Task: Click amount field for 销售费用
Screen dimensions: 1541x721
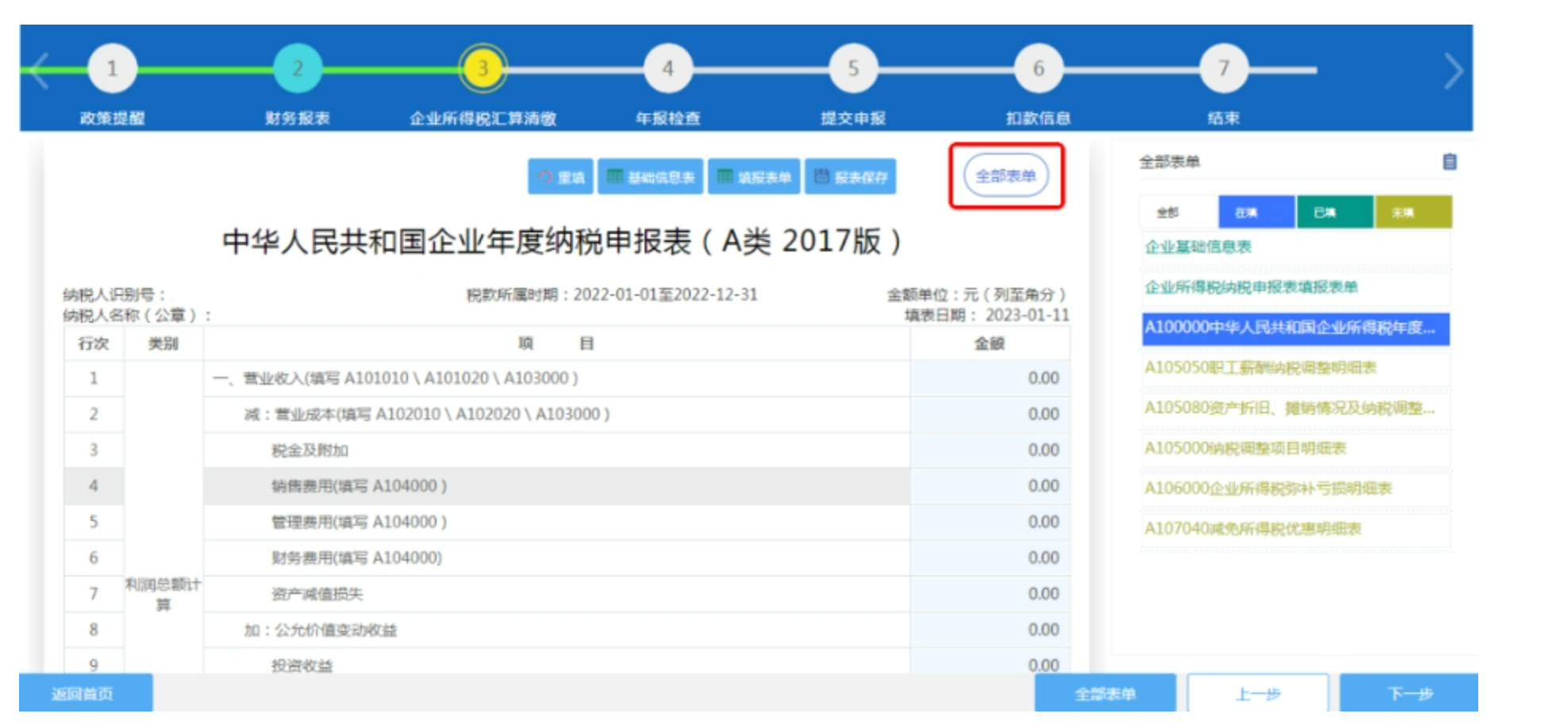Action: pos(989,486)
